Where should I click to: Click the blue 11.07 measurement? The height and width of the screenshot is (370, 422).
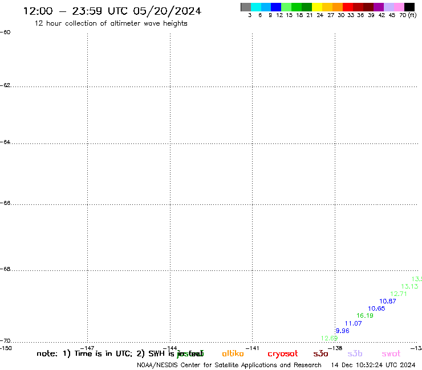click(354, 323)
